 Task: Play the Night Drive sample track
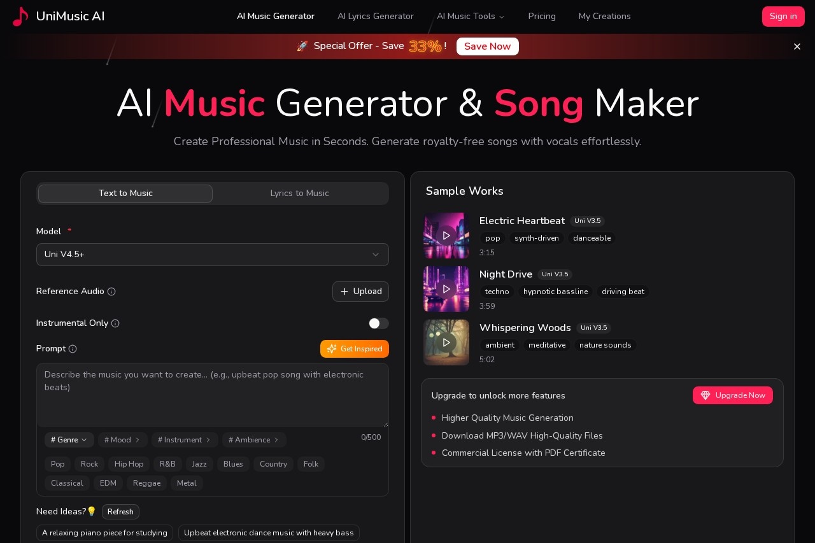(446, 289)
